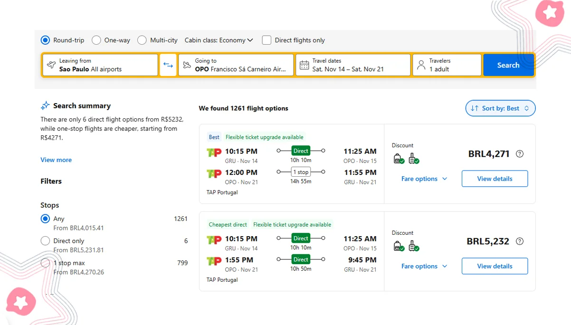Image resolution: width=571 pixels, height=325 pixels.
Task: Edit Leaving from Sao Paulo field
Action: pos(100,65)
